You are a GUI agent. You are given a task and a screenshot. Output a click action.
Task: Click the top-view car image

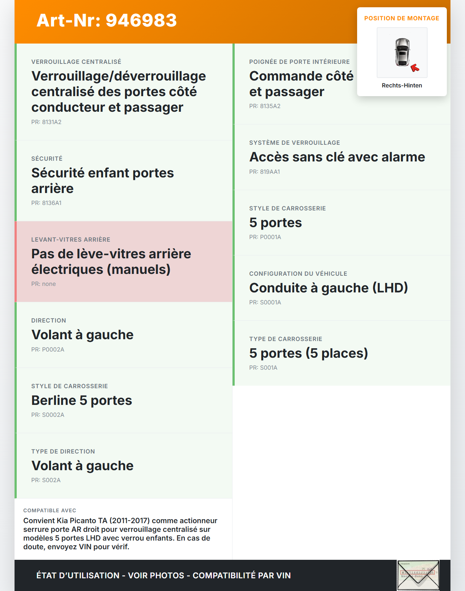click(x=402, y=52)
